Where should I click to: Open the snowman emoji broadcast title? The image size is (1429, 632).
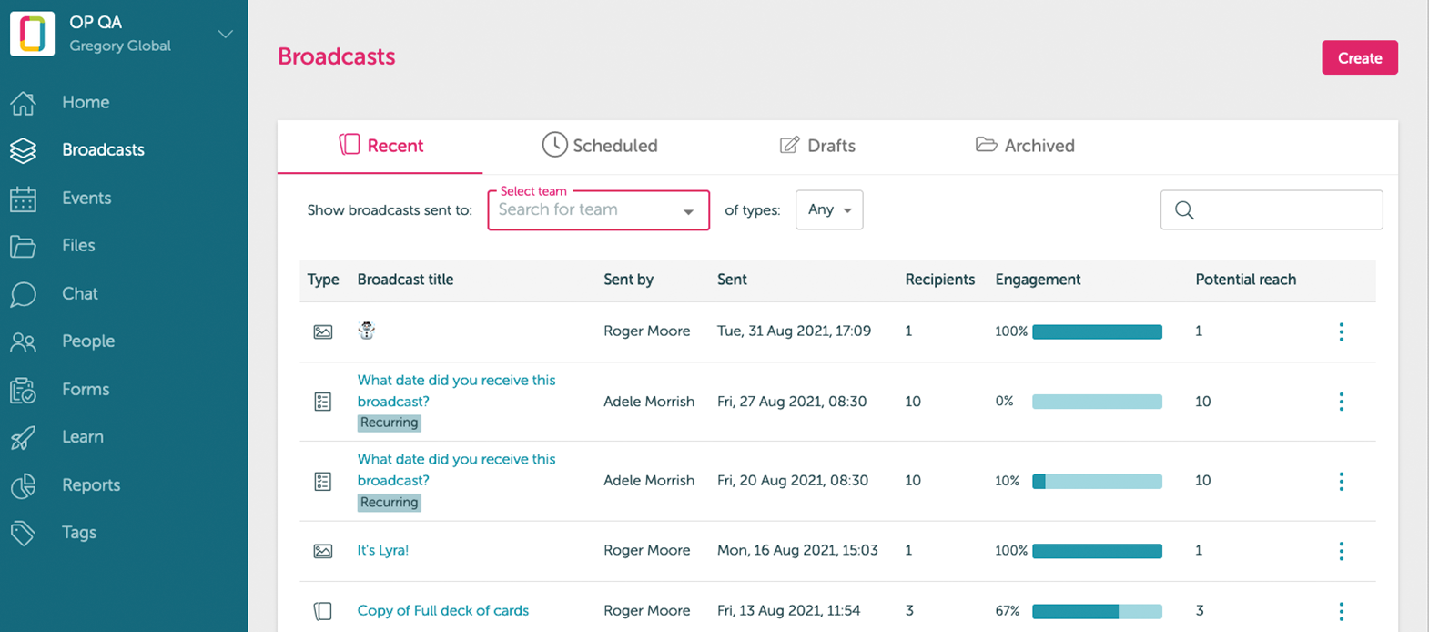[367, 331]
